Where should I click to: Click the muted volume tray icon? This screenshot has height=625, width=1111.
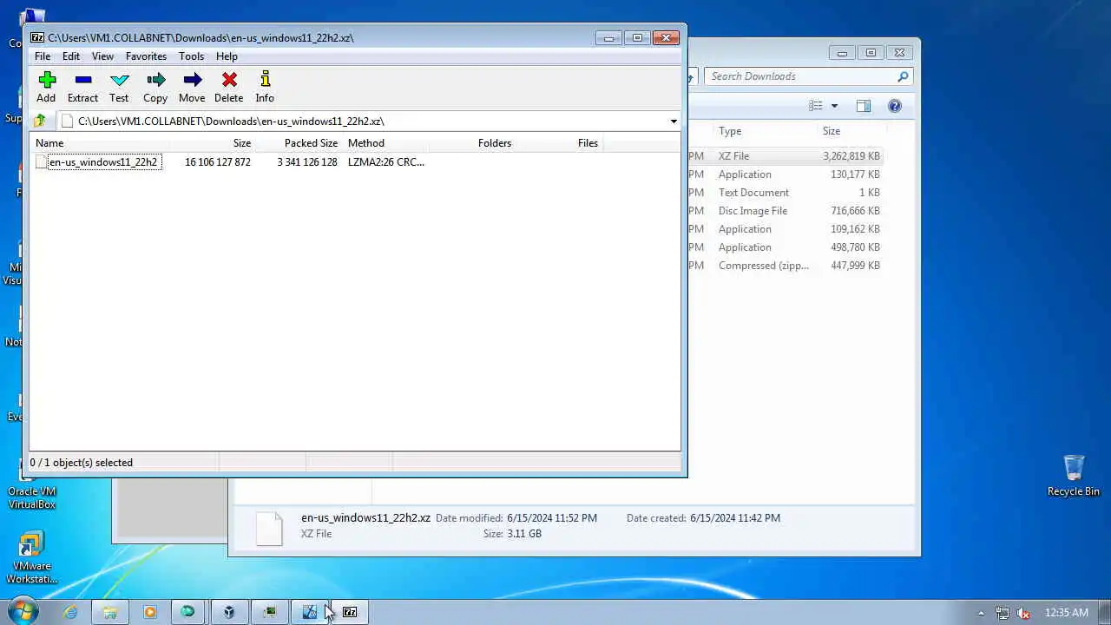tap(1023, 613)
